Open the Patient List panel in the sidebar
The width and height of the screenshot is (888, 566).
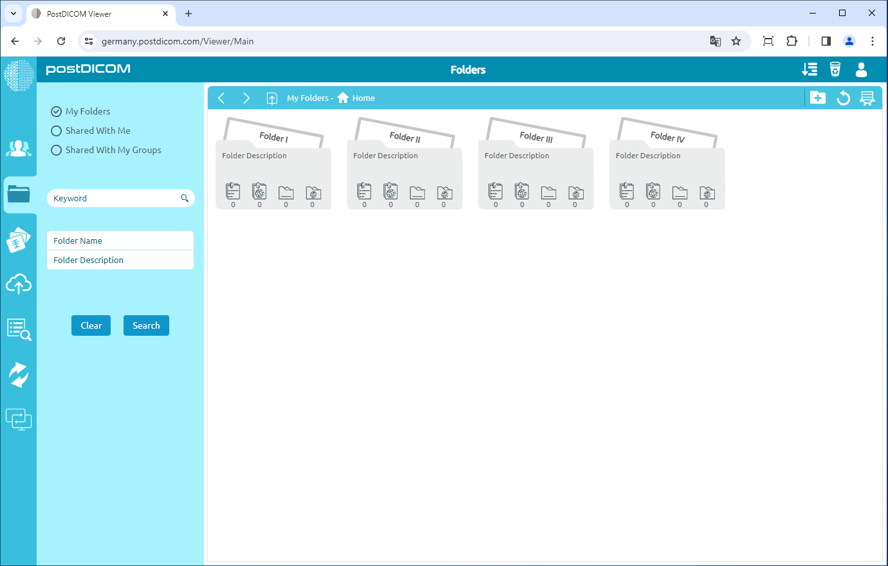pyautogui.click(x=19, y=149)
